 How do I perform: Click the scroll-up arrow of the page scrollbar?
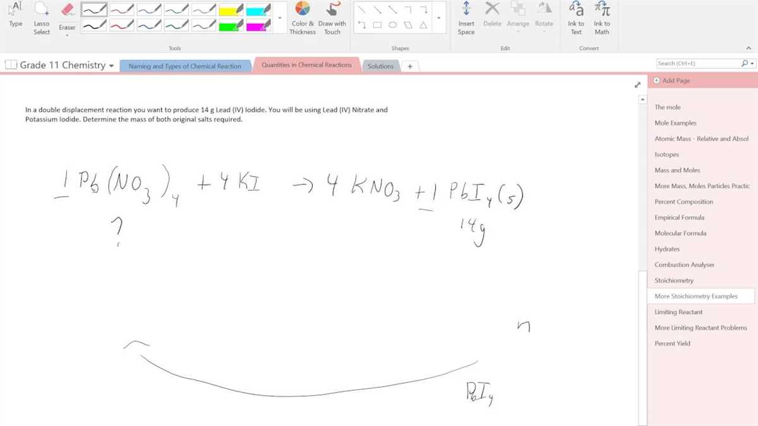pyautogui.click(x=643, y=99)
